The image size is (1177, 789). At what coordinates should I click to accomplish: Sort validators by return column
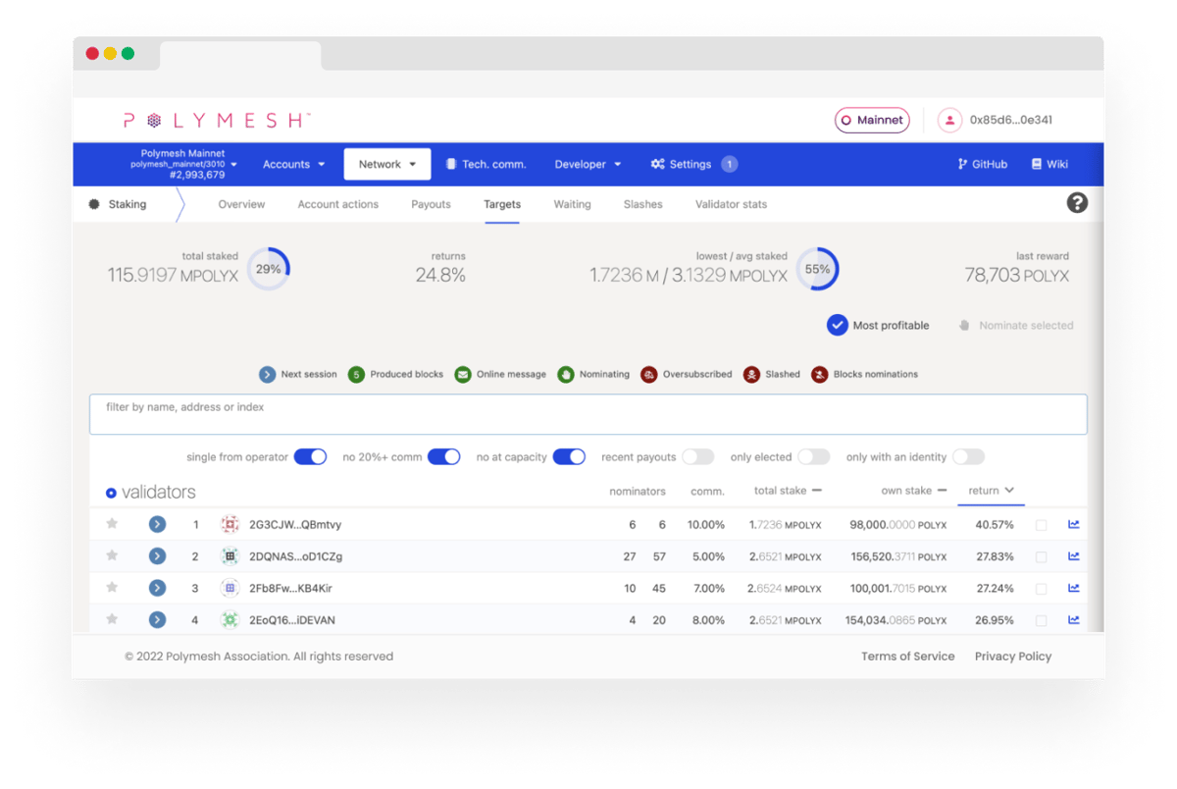coord(991,491)
